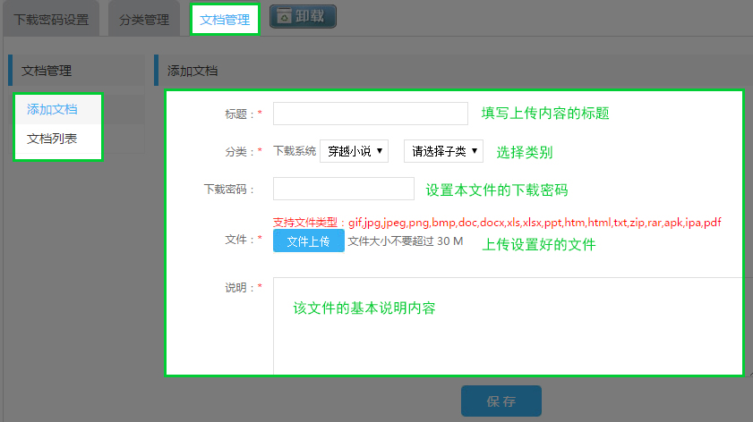Open the 请选择子类 subcategory dropdown
The image size is (753, 422).
click(443, 151)
